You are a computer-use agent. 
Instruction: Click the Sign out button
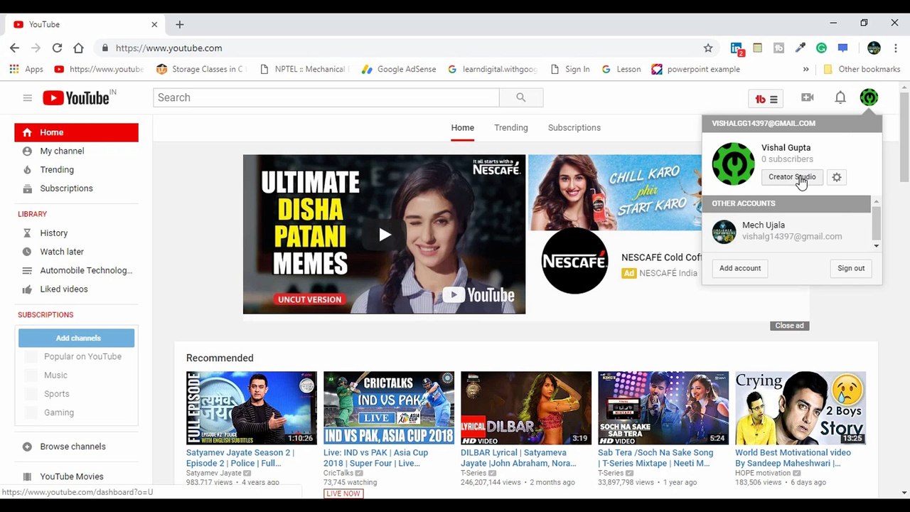(x=851, y=268)
